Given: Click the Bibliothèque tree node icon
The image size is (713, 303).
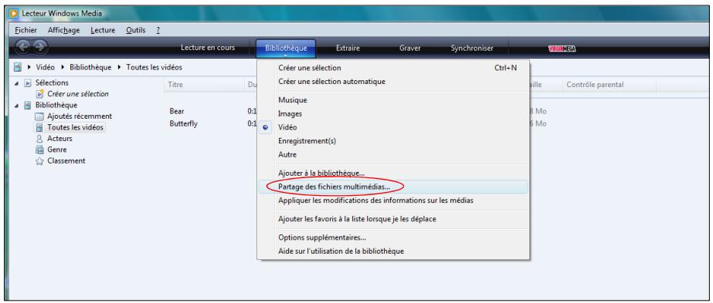Looking at the screenshot, I should coord(28,105).
